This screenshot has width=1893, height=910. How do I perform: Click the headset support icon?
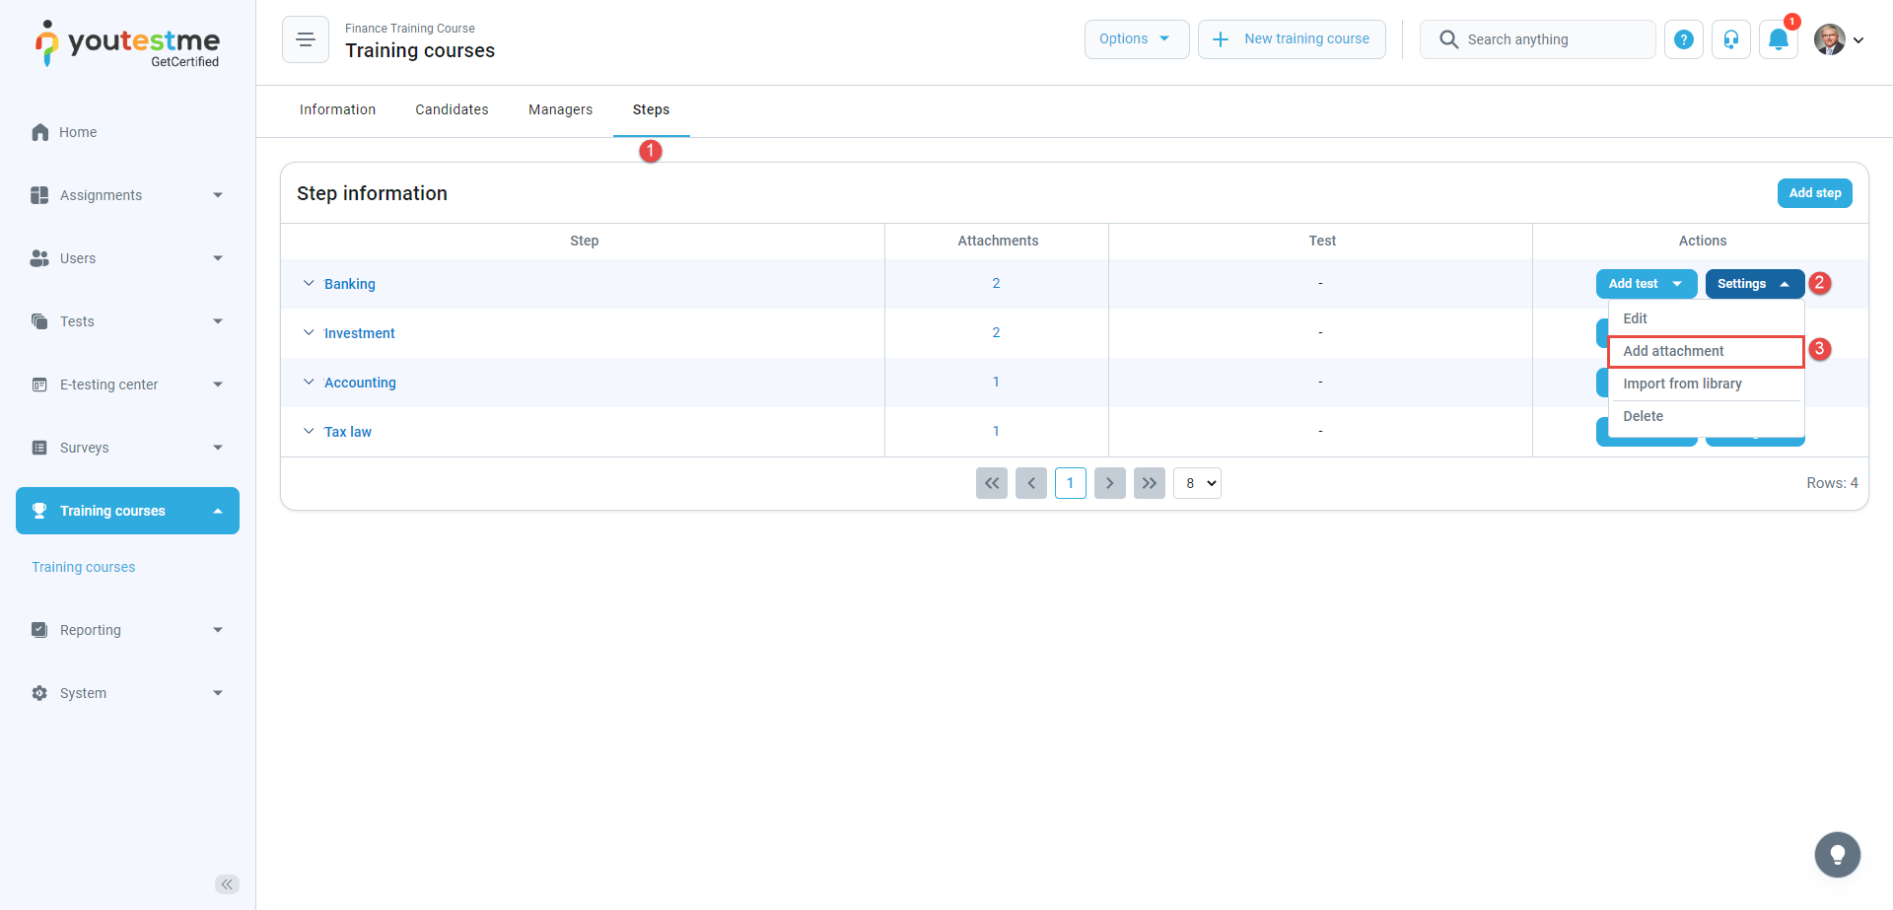[1730, 39]
